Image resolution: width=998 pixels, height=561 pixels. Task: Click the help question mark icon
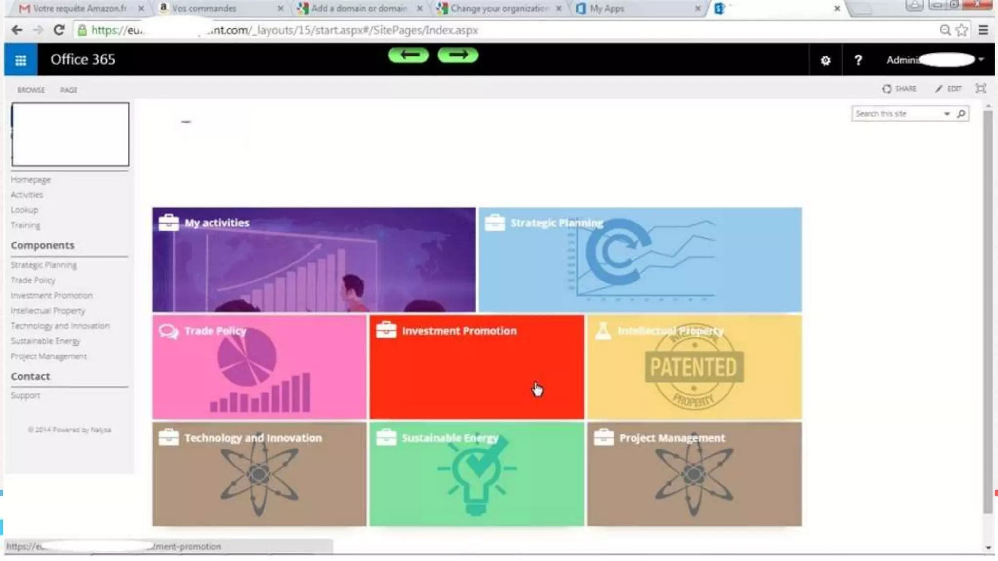tap(858, 60)
